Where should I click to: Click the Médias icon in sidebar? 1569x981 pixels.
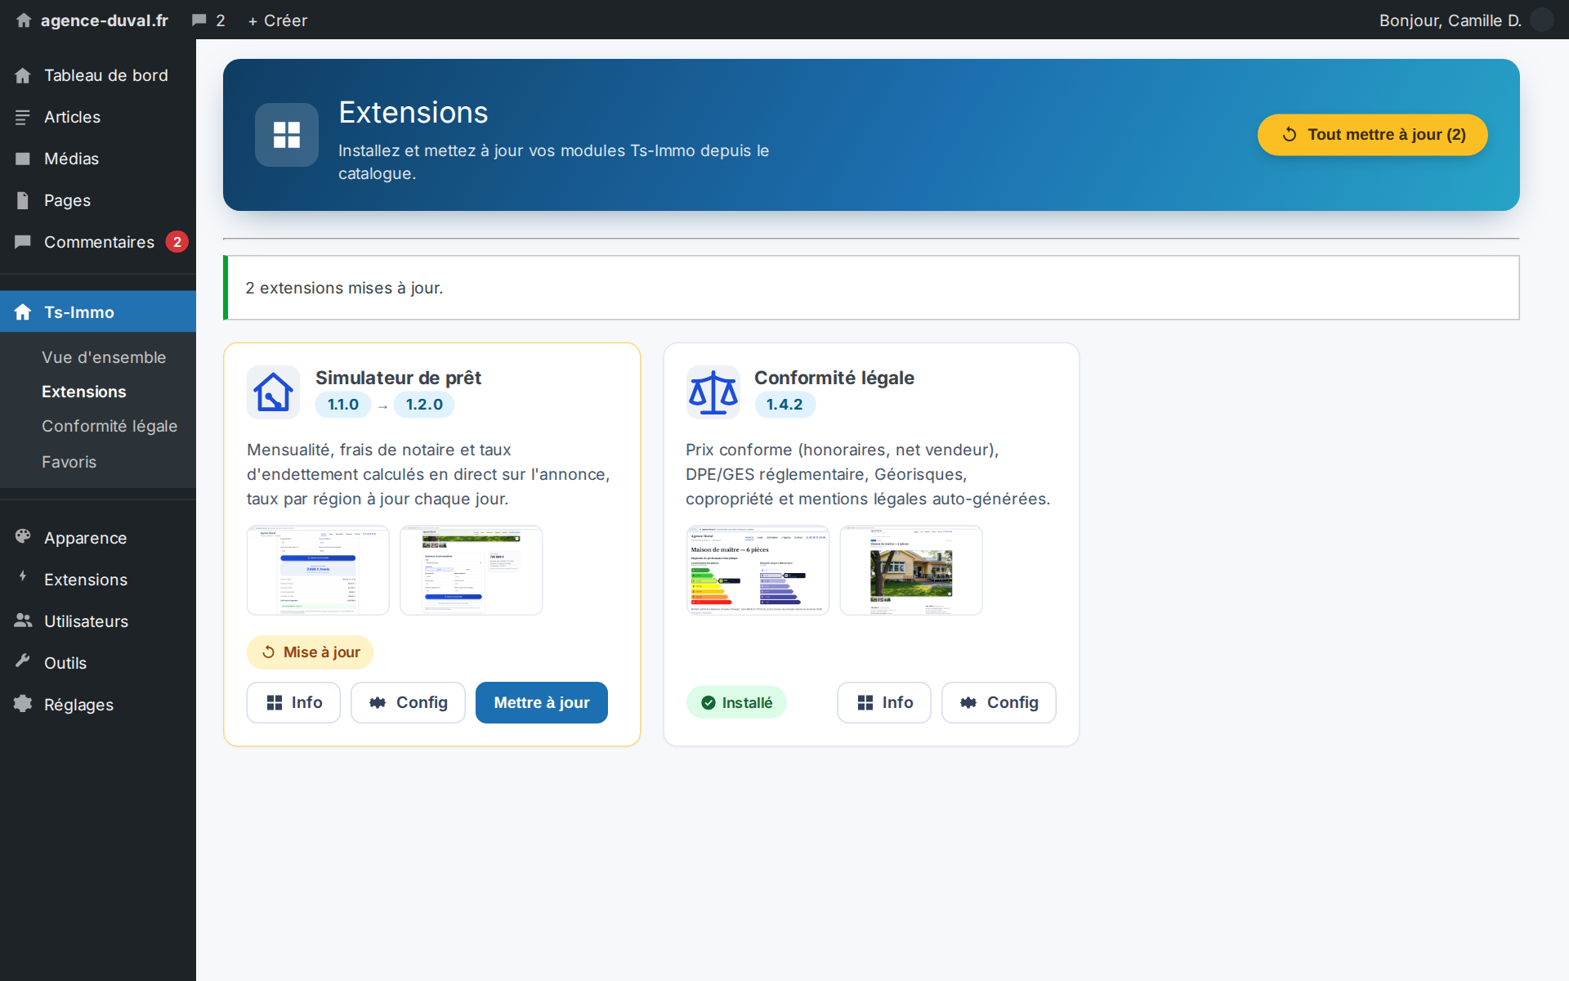pos(23,159)
